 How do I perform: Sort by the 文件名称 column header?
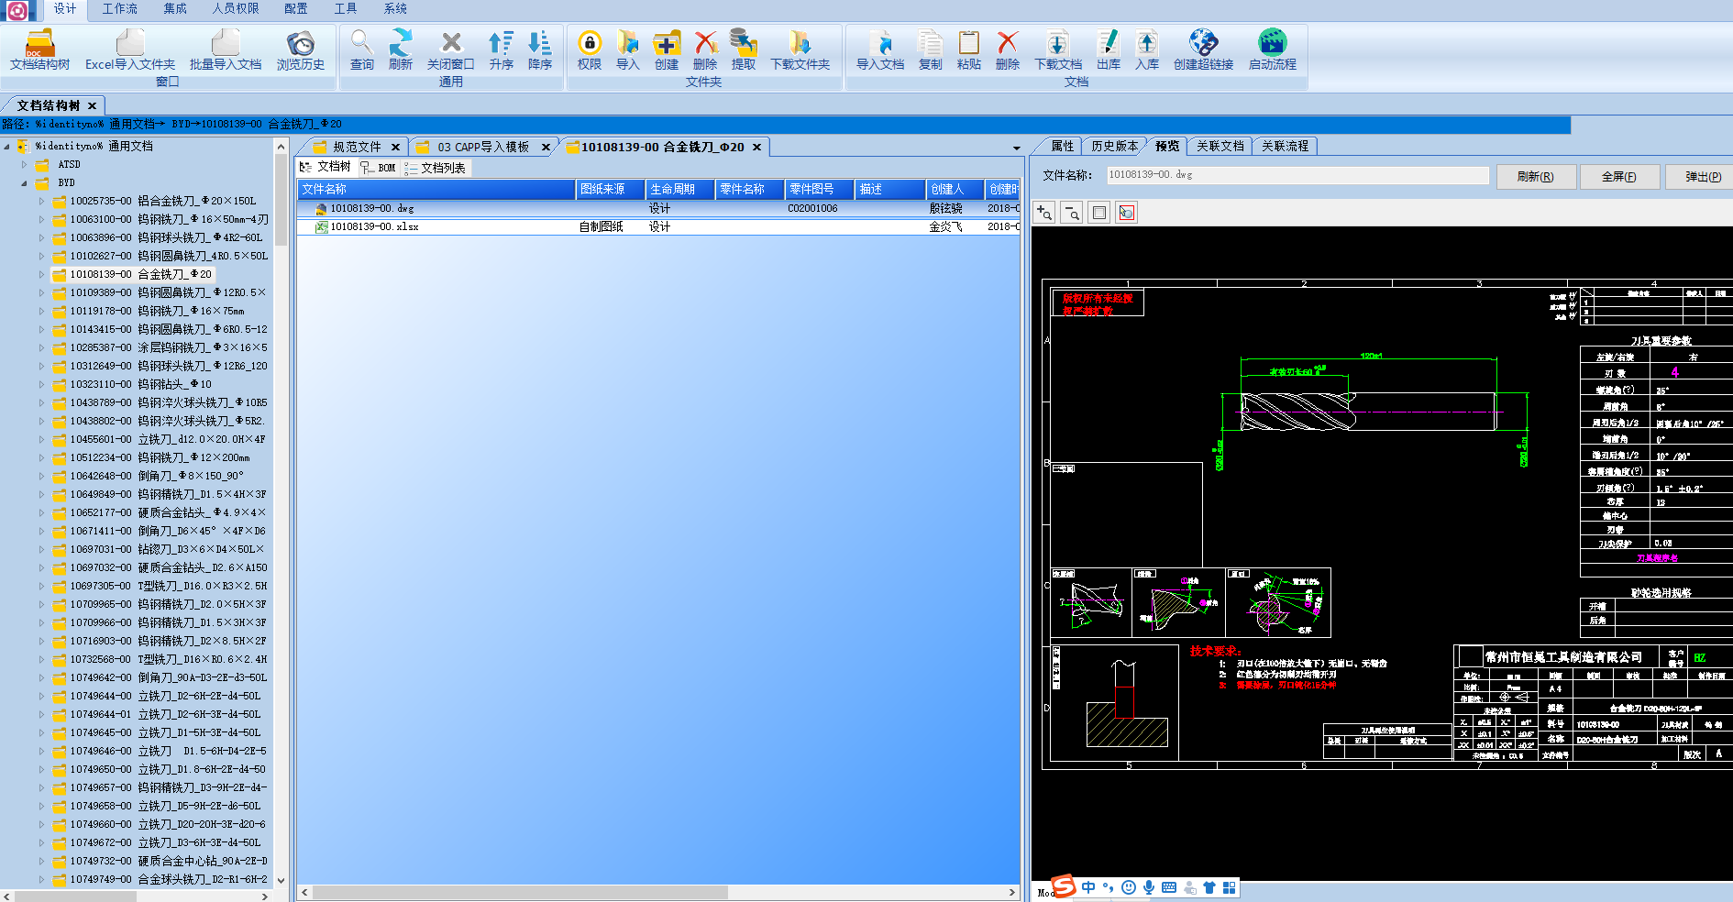[x=436, y=189]
